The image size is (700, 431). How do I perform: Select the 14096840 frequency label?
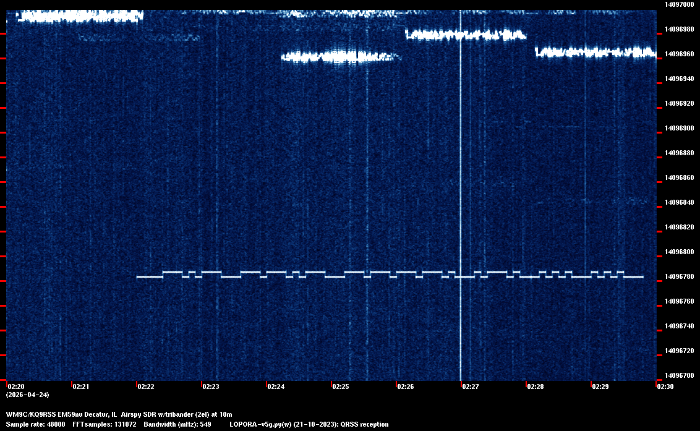coord(679,202)
